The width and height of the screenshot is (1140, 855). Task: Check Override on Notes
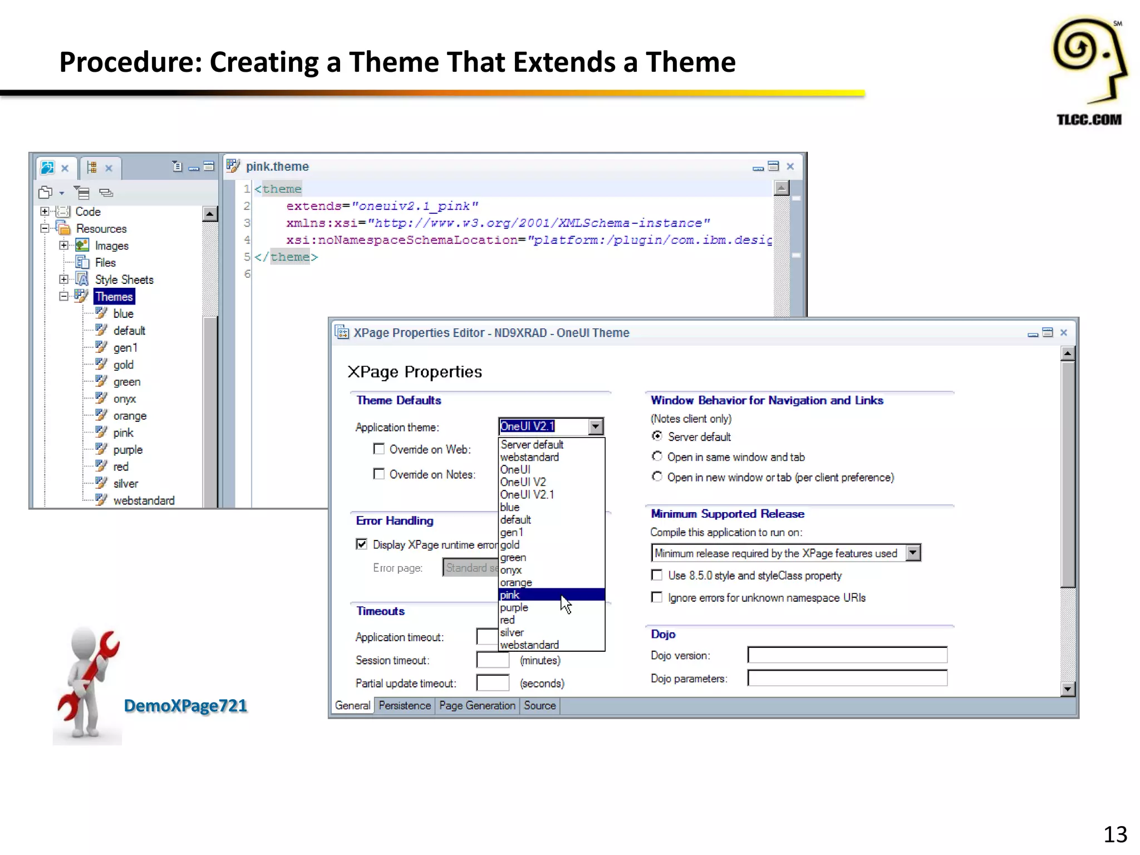[x=379, y=474]
